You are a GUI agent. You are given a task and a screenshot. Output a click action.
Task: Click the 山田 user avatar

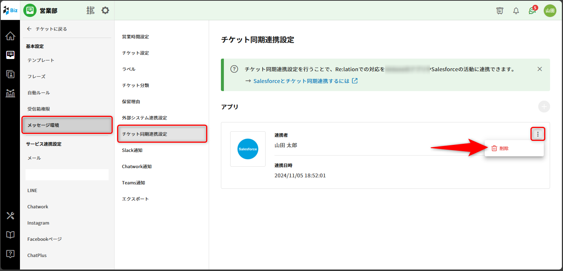click(x=550, y=11)
